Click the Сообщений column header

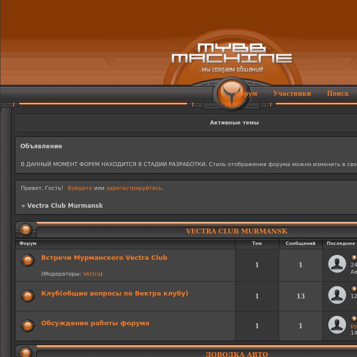coord(300,243)
